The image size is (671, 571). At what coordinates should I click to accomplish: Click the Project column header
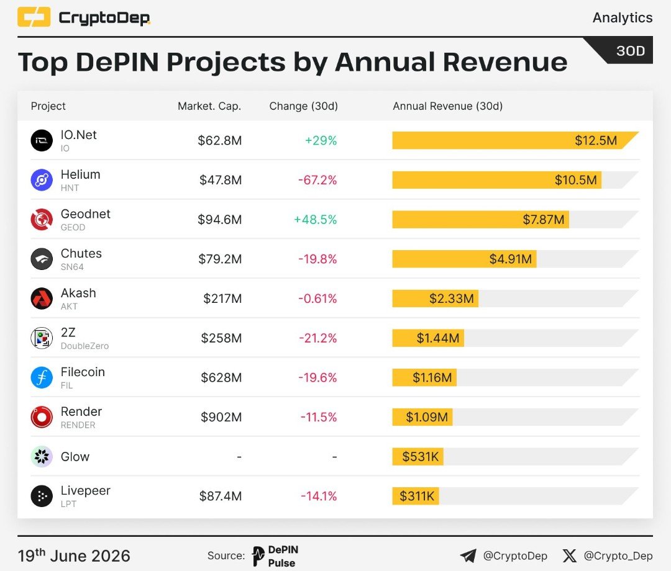(48, 106)
